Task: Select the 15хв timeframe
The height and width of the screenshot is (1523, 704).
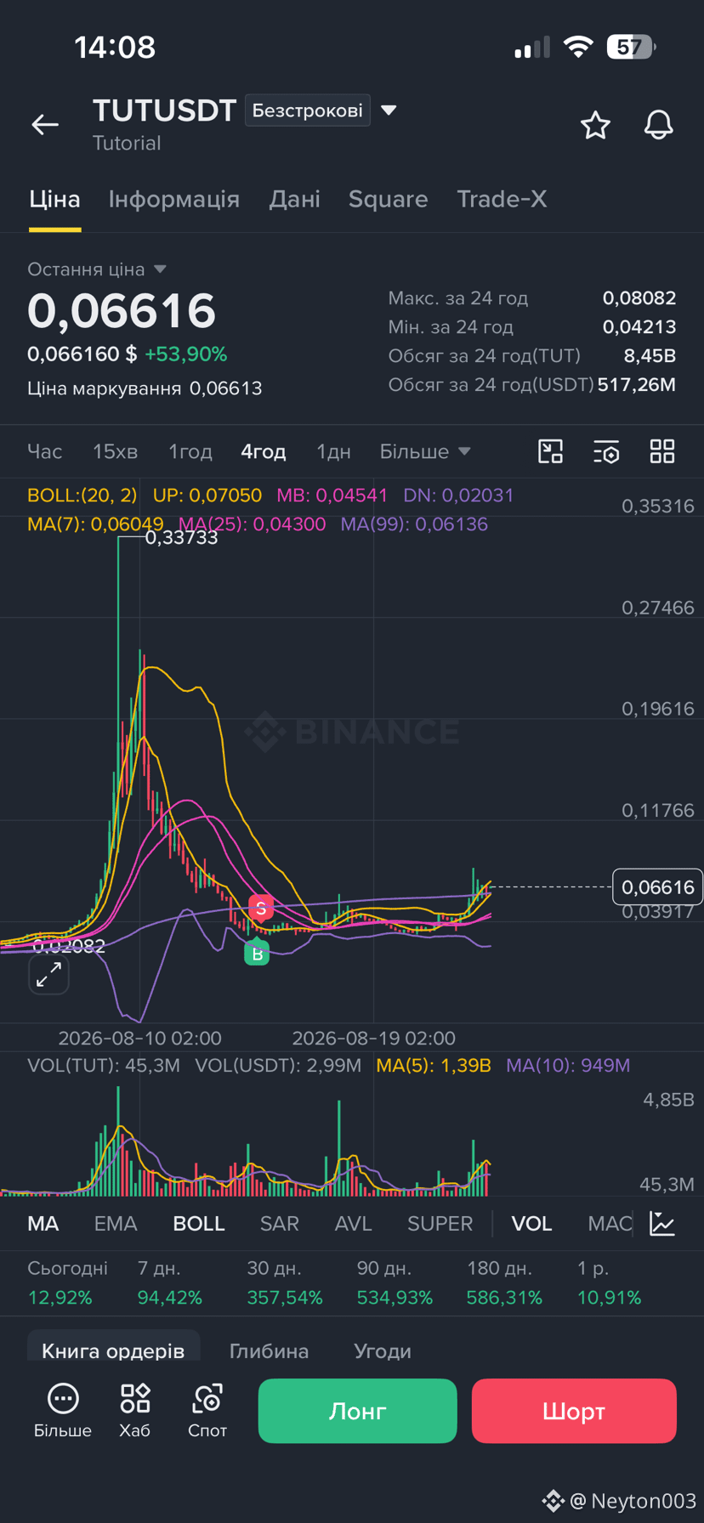Action: (116, 451)
